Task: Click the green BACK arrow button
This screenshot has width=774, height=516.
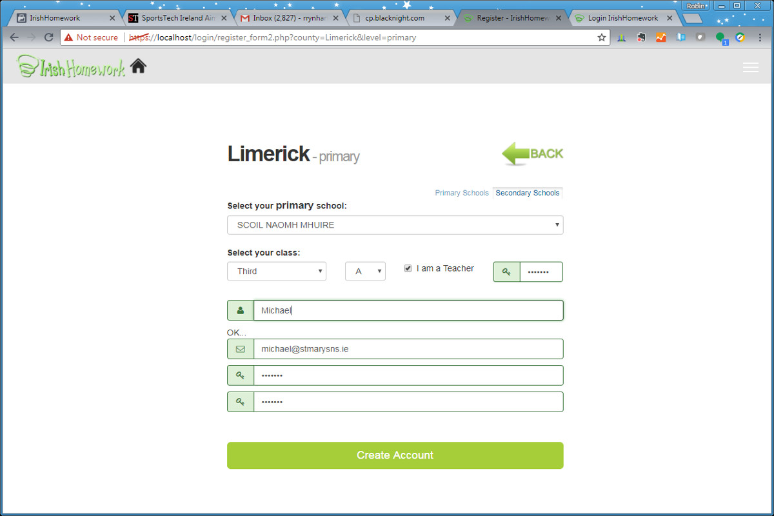Action: tap(531, 154)
